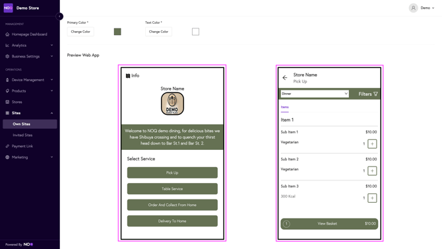This screenshot has width=442, height=249.
Task: Click the Info icon in preview
Action: tap(128, 76)
